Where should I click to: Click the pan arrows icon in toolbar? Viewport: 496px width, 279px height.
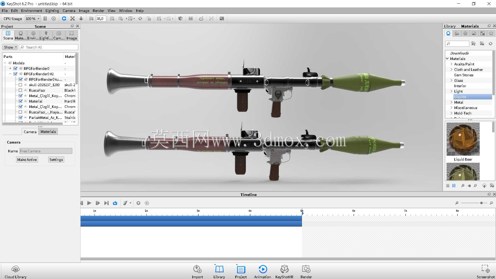(x=73, y=18)
